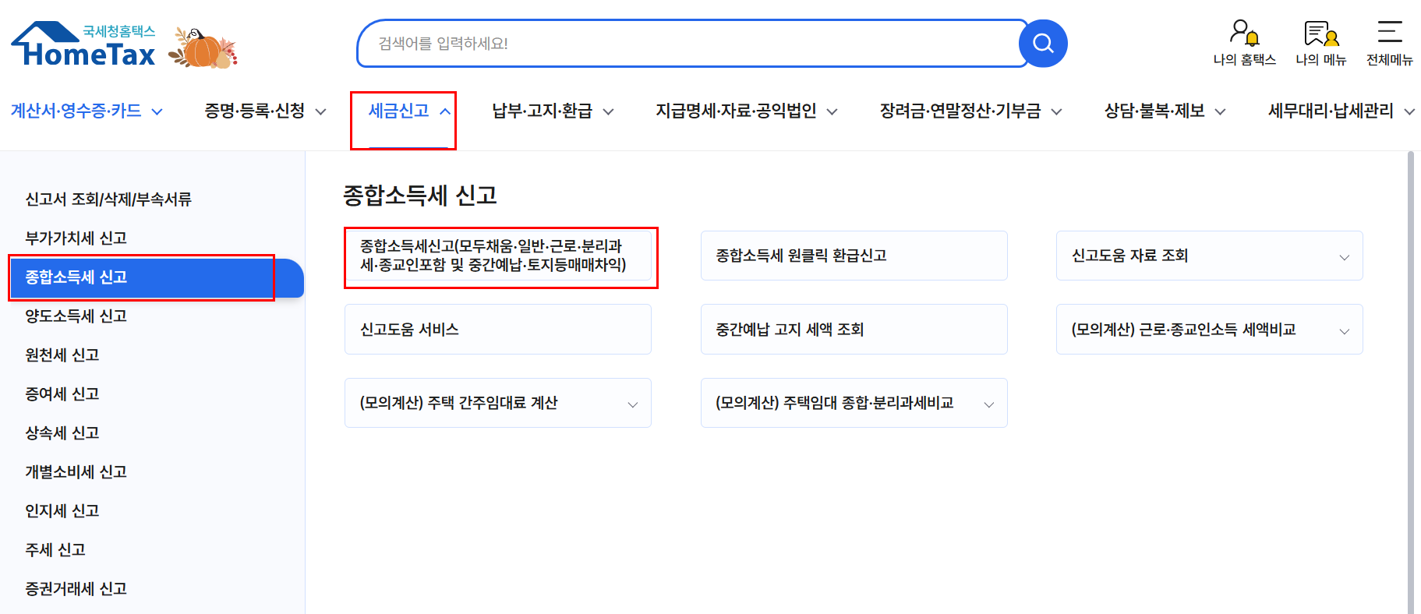
Task: Open 나의 홈택스 user icon
Action: pyautogui.click(x=1245, y=43)
